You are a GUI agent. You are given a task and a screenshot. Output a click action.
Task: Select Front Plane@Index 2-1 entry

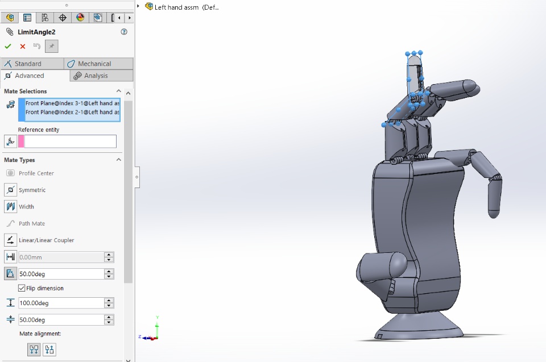pos(72,112)
